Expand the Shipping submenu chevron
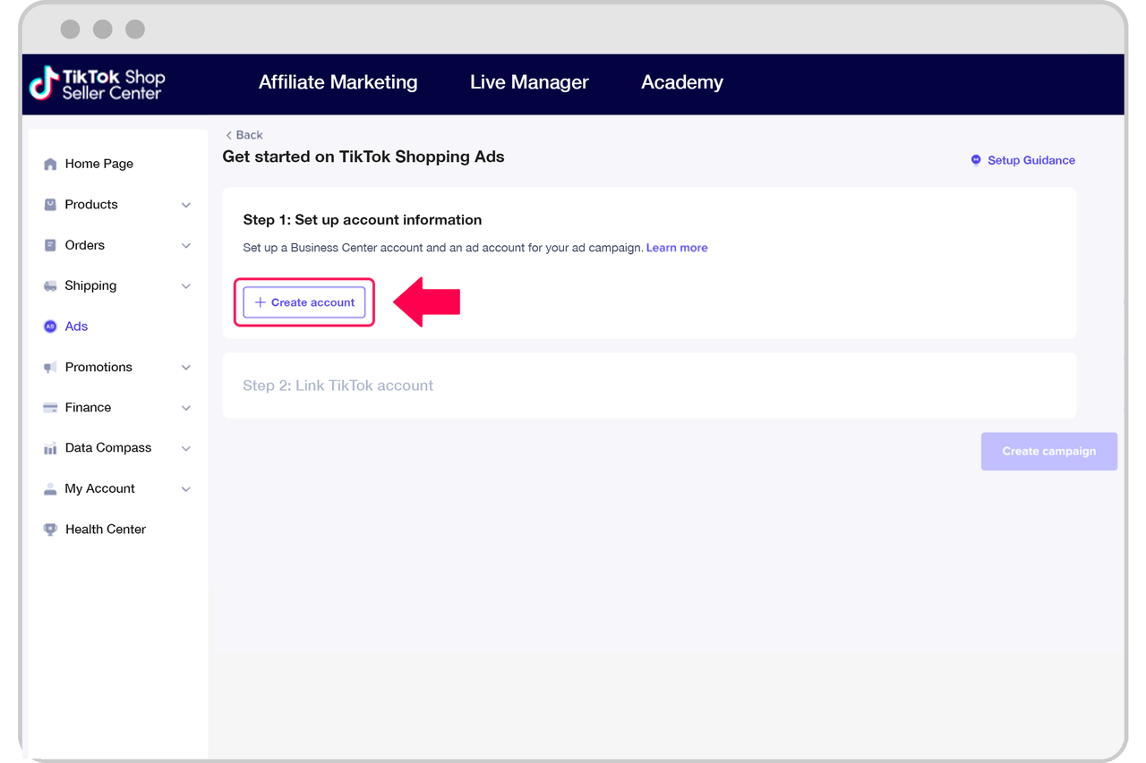Viewport: 1146px width, 763px height. (186, 286)
